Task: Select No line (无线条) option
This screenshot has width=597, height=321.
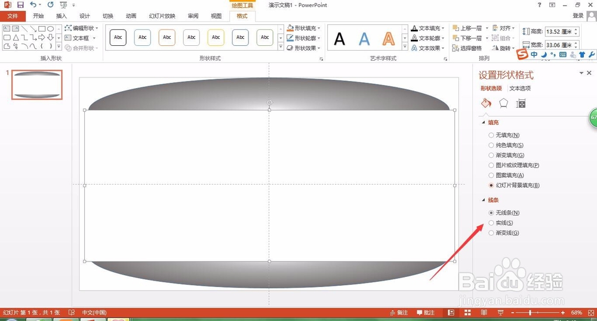Action: [x=504, y=213]
